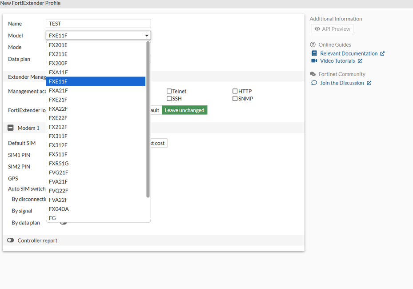The width and height of the screenshot is (413, 289).
Task: Collapse the Modem 1 section
Action: 11,128
